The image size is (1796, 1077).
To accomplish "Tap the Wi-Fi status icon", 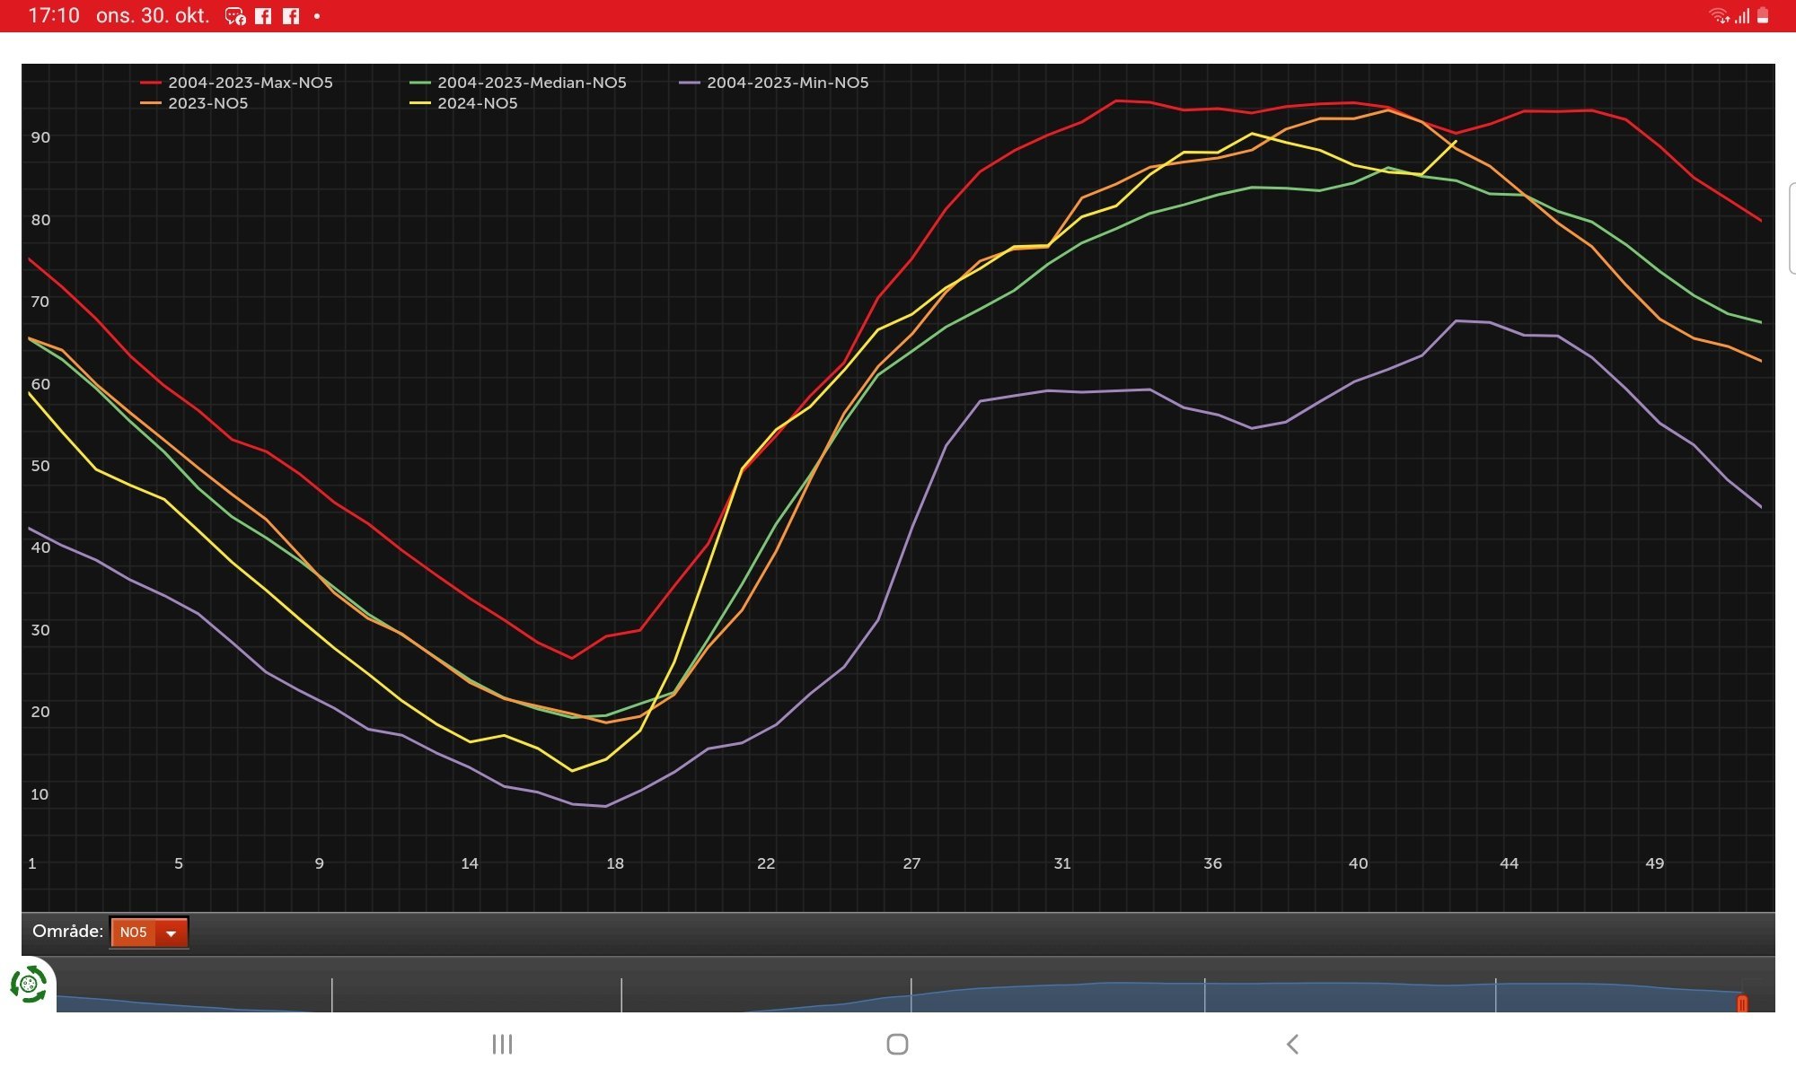I will pyautogui.click(x=1719, y=15).
